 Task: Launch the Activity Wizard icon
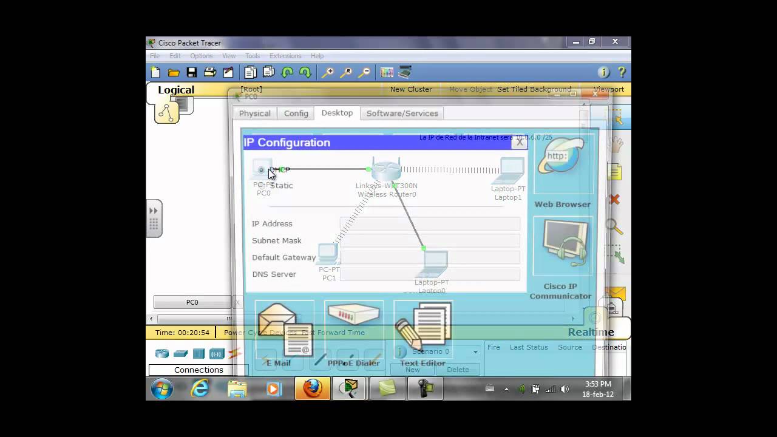click(228, 72)
